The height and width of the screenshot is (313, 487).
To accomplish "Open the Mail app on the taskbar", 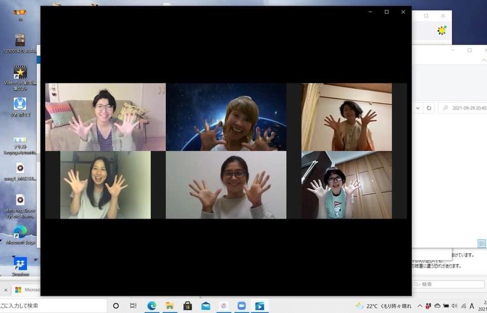I will click(206, 305).
